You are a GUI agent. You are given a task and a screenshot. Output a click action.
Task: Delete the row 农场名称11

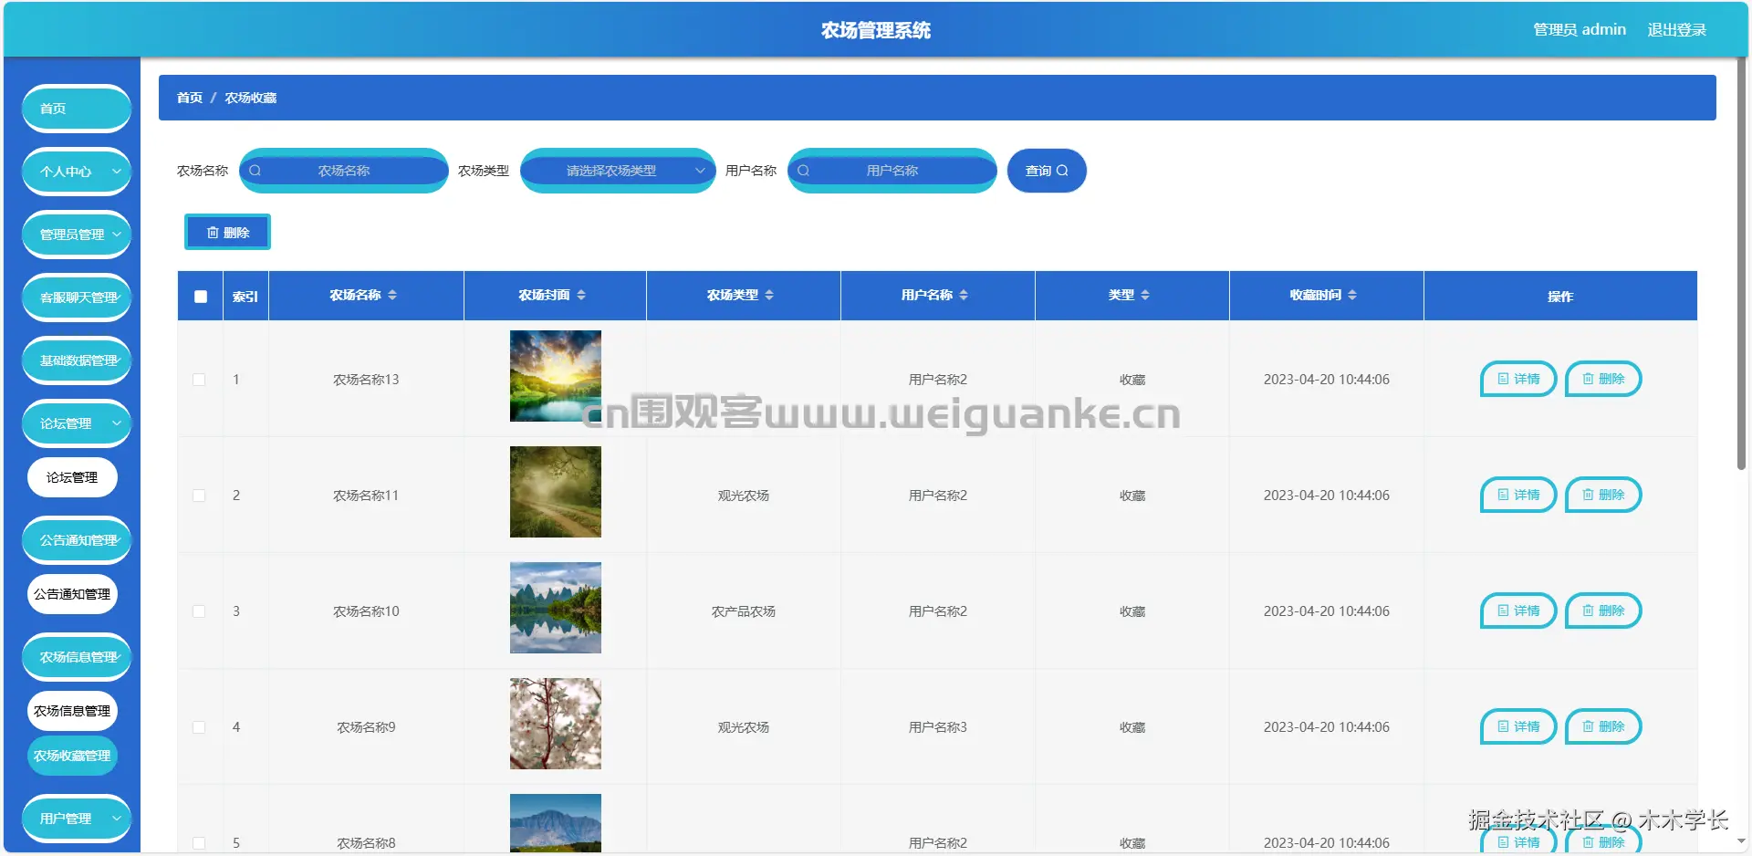1603,495
